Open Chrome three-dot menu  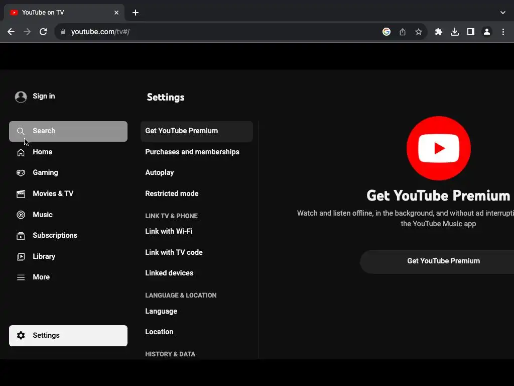tap(503, 32)
